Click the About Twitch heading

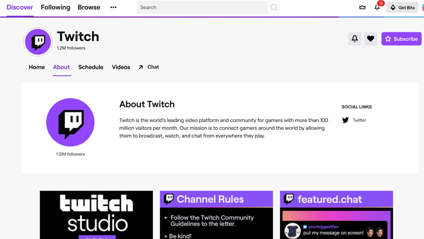(x=147, y=104)
